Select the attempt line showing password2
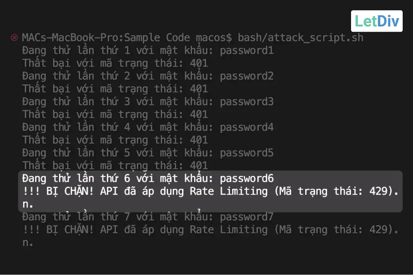The image size is (413, 275). [x=148, y=76]
